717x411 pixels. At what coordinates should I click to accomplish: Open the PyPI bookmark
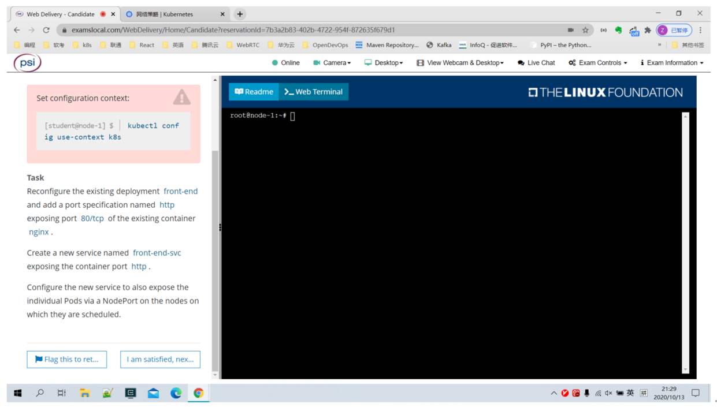click(x=560, y=45)
